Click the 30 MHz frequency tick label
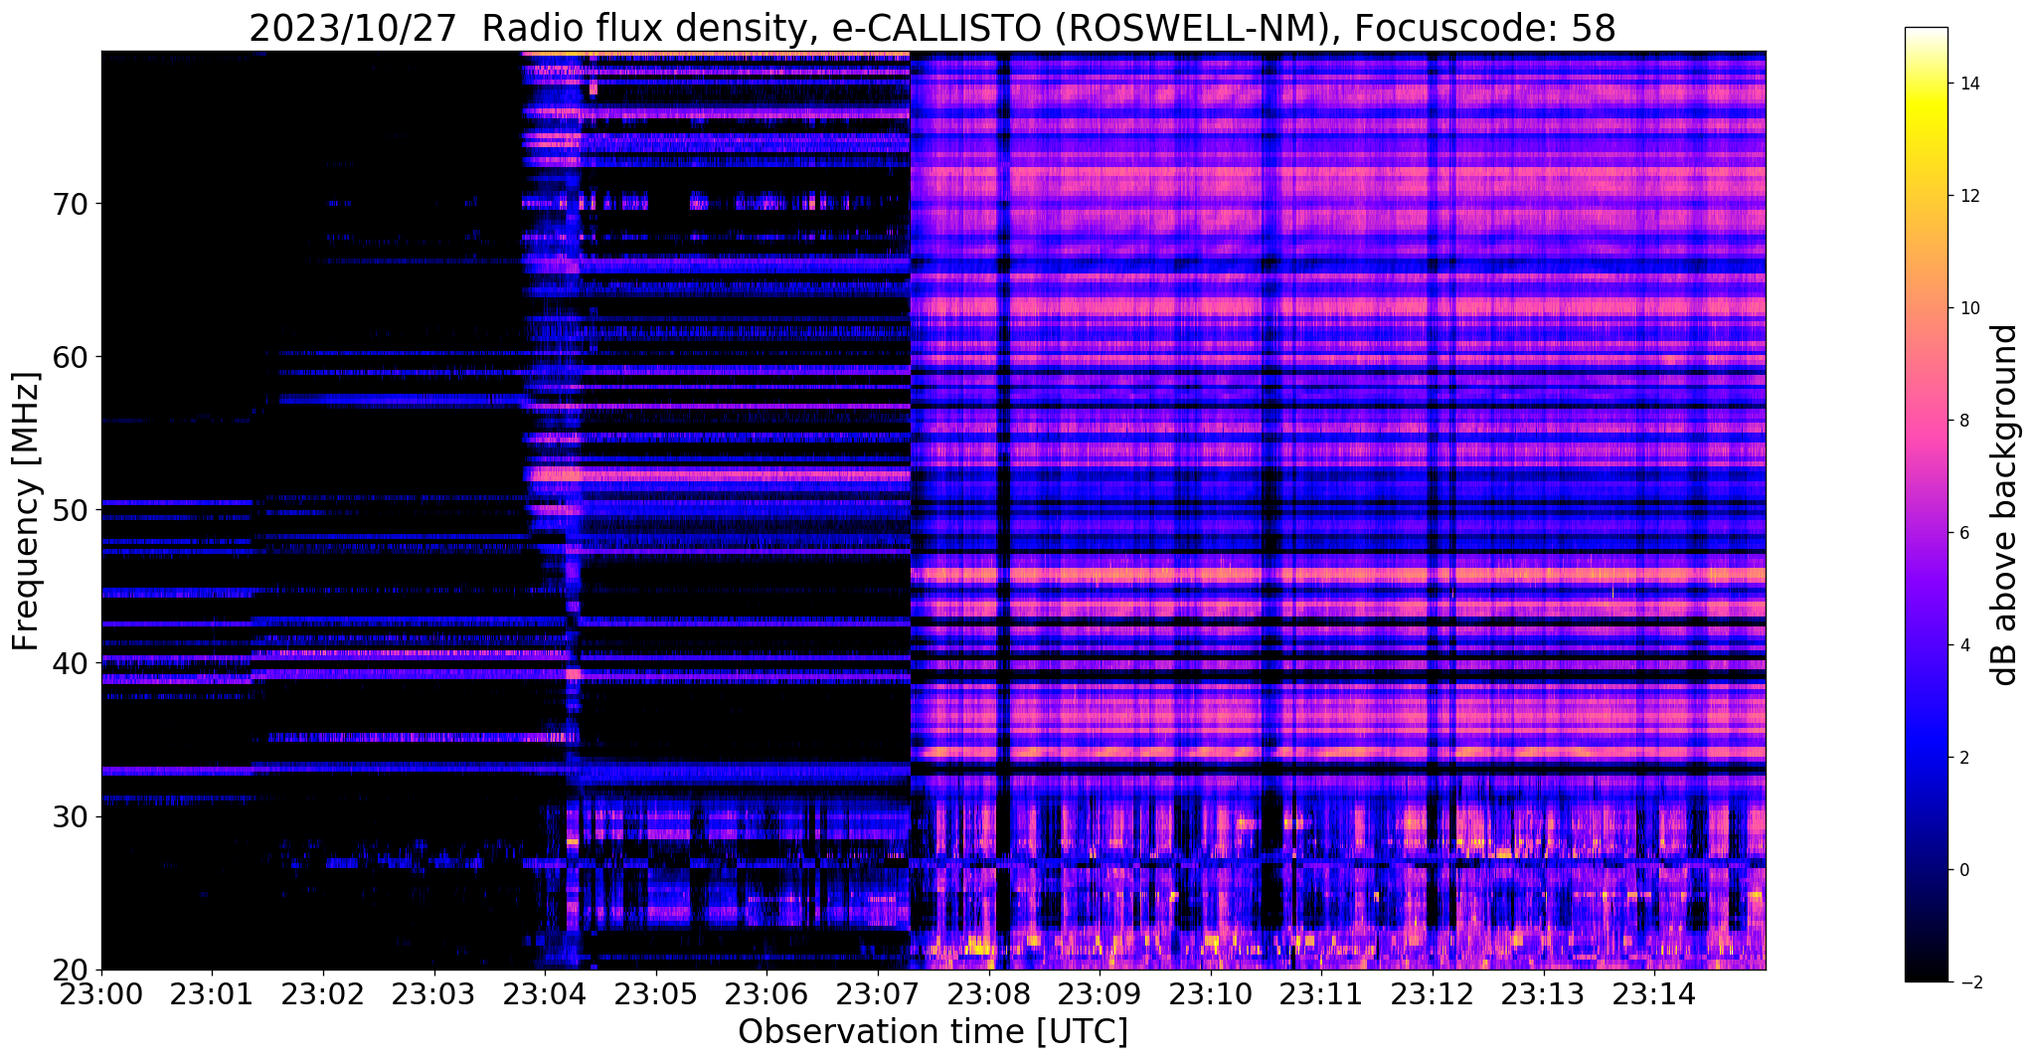Screen dimensions: 2035x1061 [69, 816]
